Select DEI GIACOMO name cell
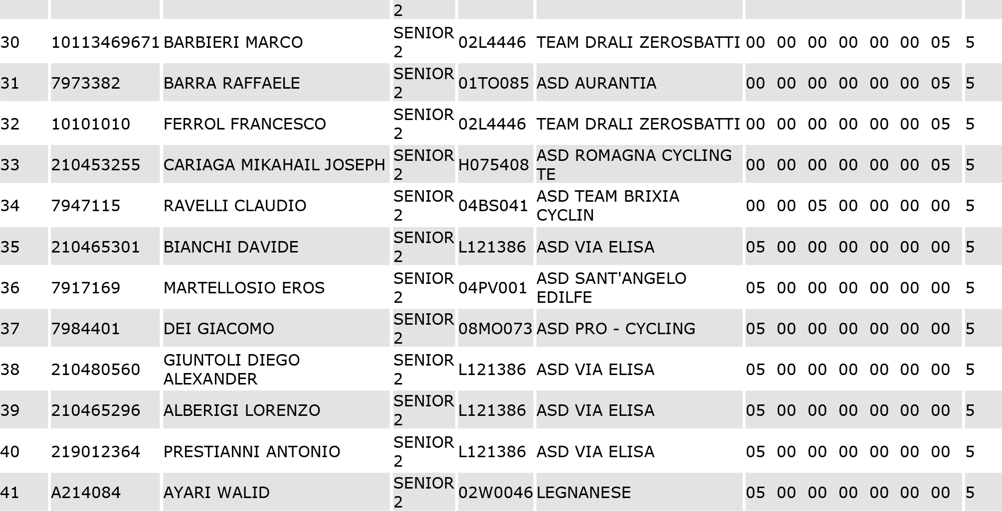 click(276, 328)
